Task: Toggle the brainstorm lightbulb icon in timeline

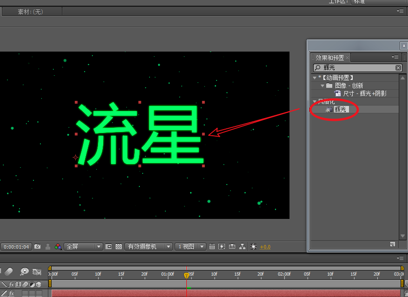Action: [x=25, y=271]
